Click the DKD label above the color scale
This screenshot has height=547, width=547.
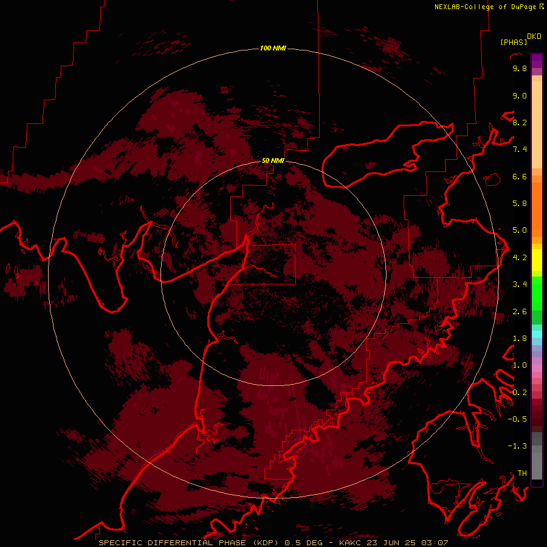(x=534, y=36)
